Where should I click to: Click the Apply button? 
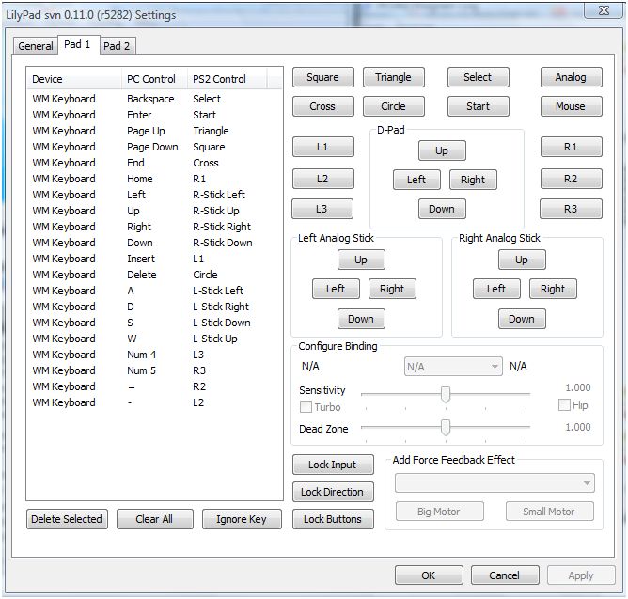[x=581, y=575]
